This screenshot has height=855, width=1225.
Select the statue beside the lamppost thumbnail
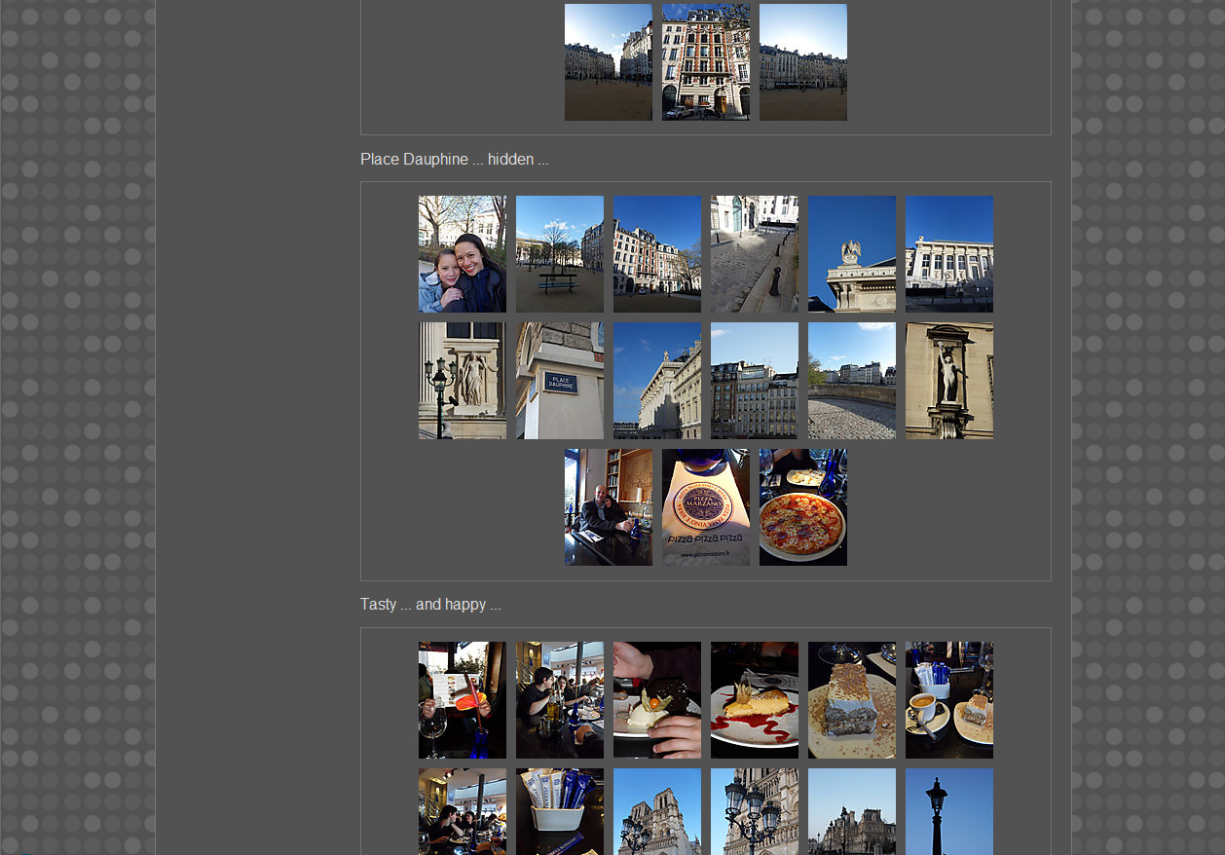462,381
